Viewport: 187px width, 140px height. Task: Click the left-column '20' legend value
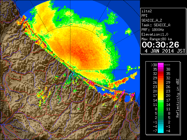[x=155, y=91]
